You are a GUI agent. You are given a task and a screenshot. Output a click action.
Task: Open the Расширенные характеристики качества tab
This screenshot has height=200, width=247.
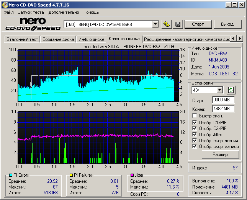[187, 39]
